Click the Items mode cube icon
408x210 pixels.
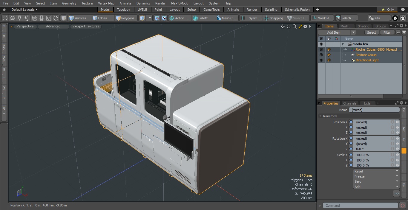point(142,18)
